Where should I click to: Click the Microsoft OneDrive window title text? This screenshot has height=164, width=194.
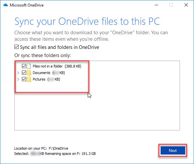[x=27, y=5]
